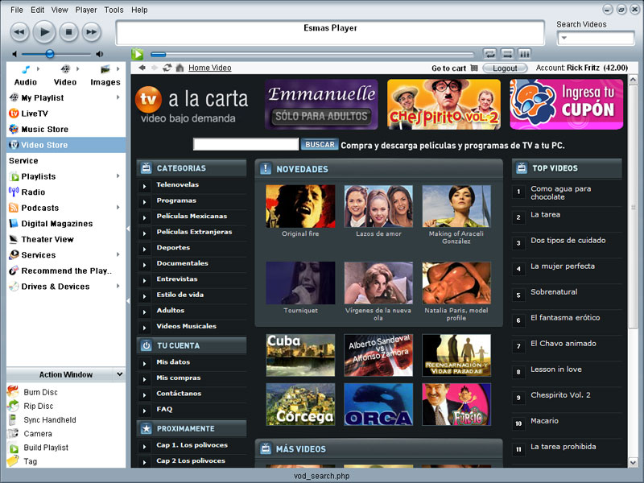
Task: Open the equalizer bars button
Action: tap(524, 54)
